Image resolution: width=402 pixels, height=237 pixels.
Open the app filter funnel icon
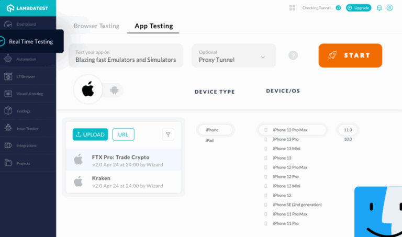(168, 134)
